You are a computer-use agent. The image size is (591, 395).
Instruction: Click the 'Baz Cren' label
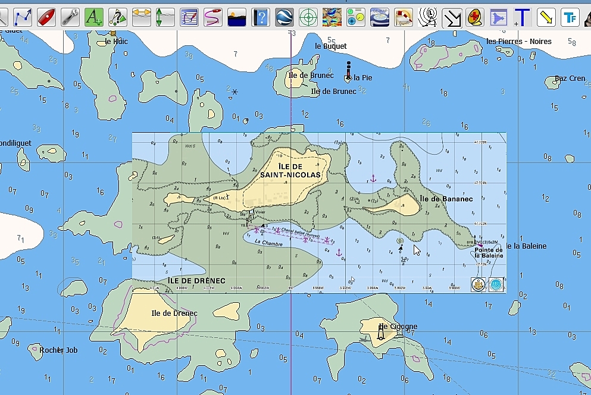(x=570, y=79)
